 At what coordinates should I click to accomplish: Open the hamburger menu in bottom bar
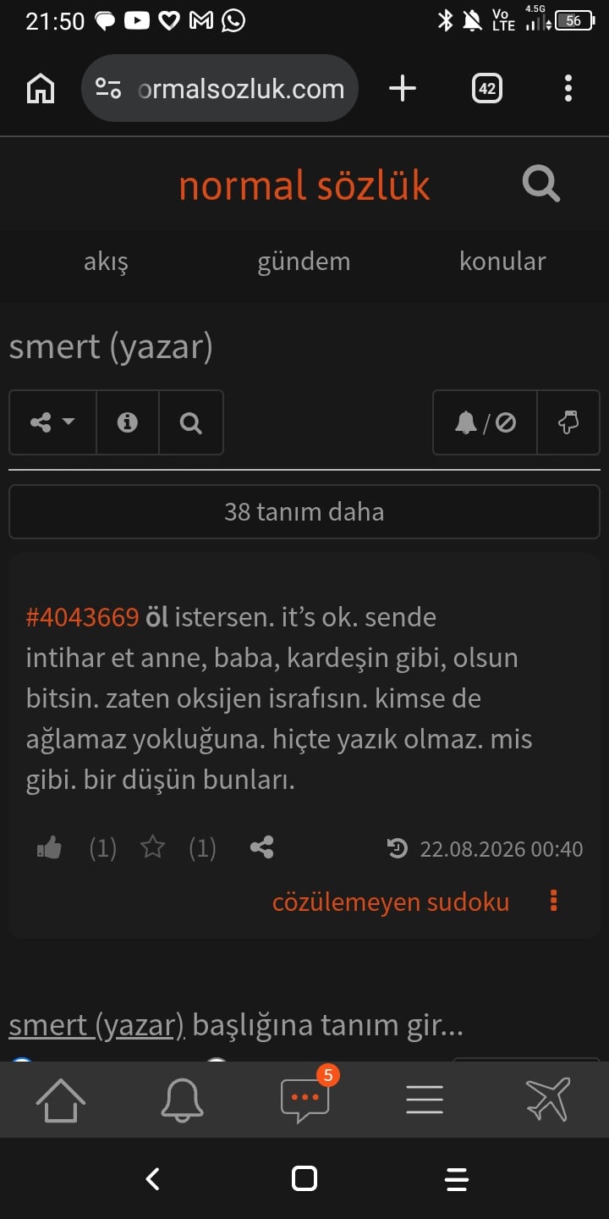click(x=425, y=1099)
